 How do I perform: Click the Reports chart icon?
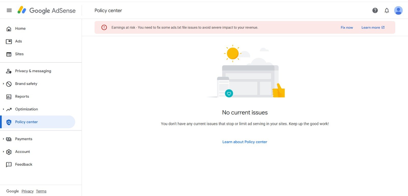tap(9, 97)
